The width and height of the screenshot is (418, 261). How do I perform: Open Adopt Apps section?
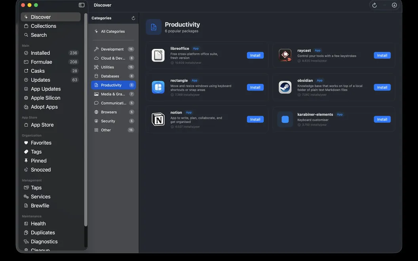[51, 107]
